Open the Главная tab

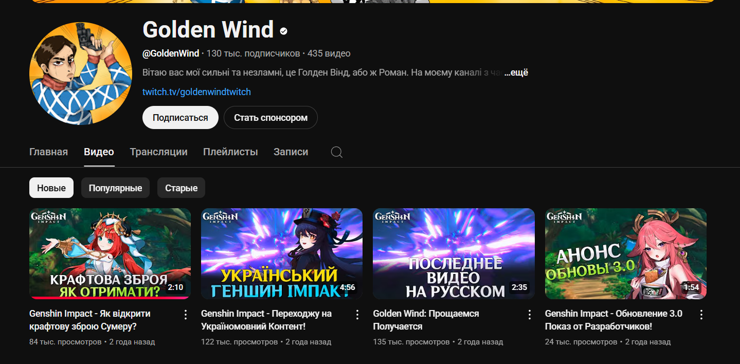[x=49, y=152]
